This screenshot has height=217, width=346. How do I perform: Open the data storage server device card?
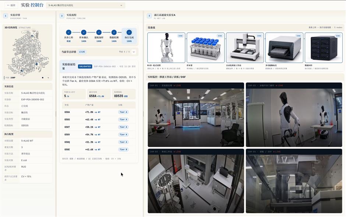[x=324, y=48]
